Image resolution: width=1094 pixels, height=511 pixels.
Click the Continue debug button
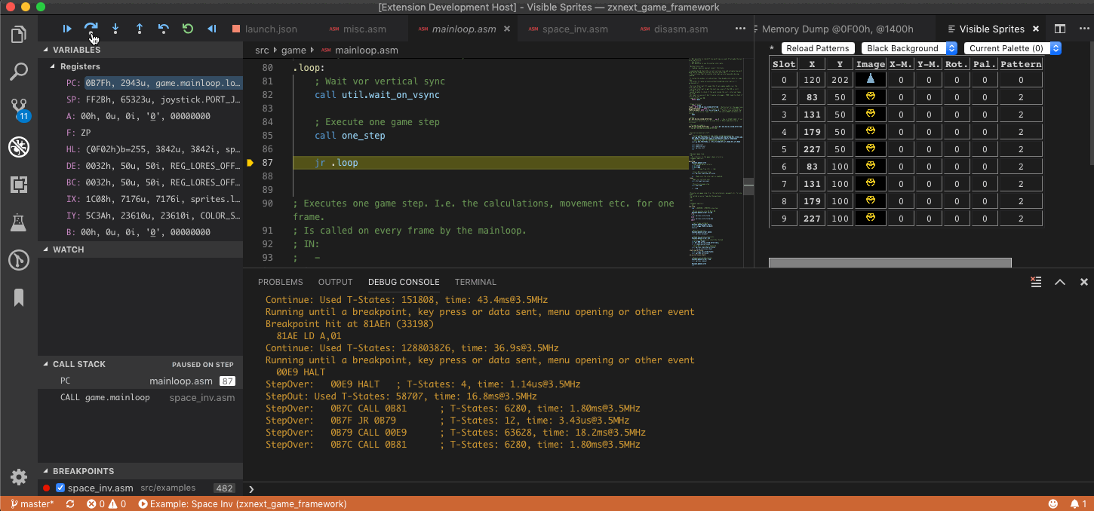[67, 29]
